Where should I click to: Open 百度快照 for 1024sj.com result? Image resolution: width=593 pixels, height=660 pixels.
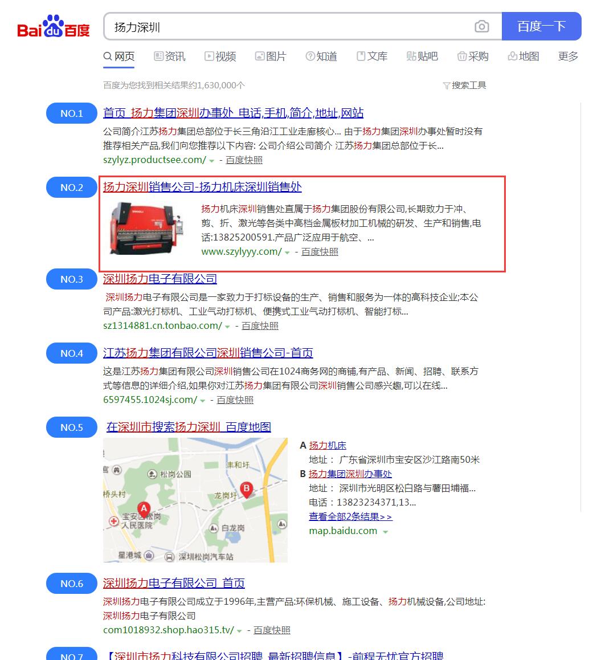coord(235,400)
